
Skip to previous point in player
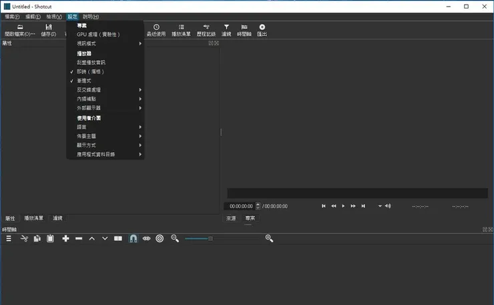324,206
